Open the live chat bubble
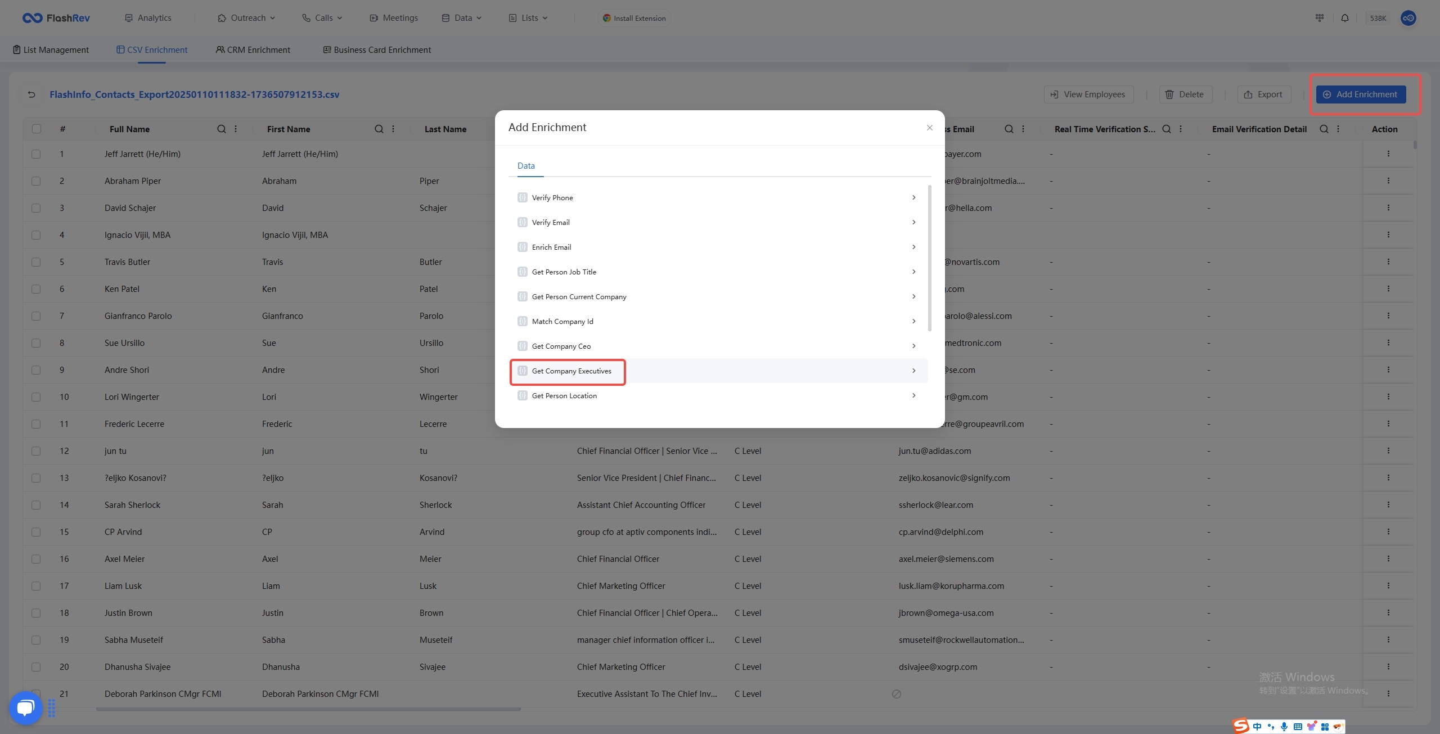 coord(25,707)
